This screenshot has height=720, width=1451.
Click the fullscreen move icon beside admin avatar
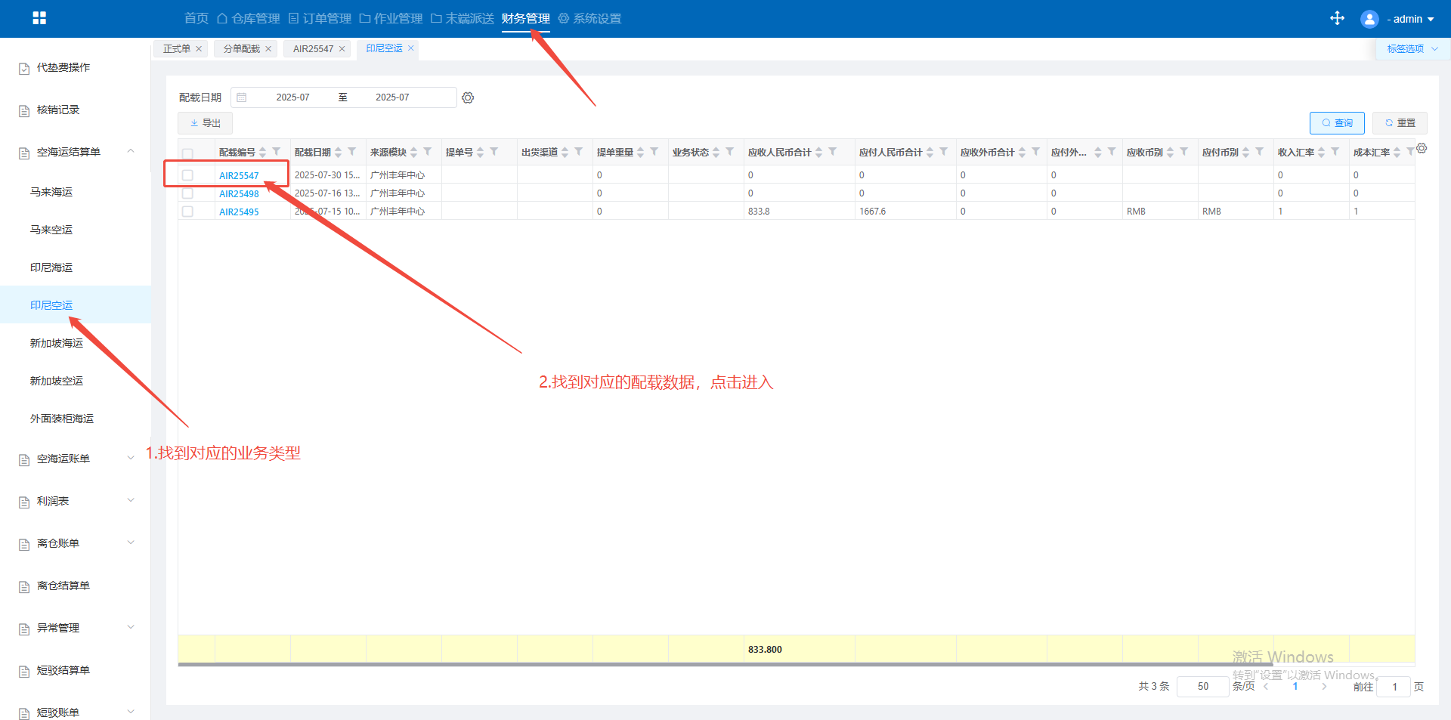click(1337, 18)
